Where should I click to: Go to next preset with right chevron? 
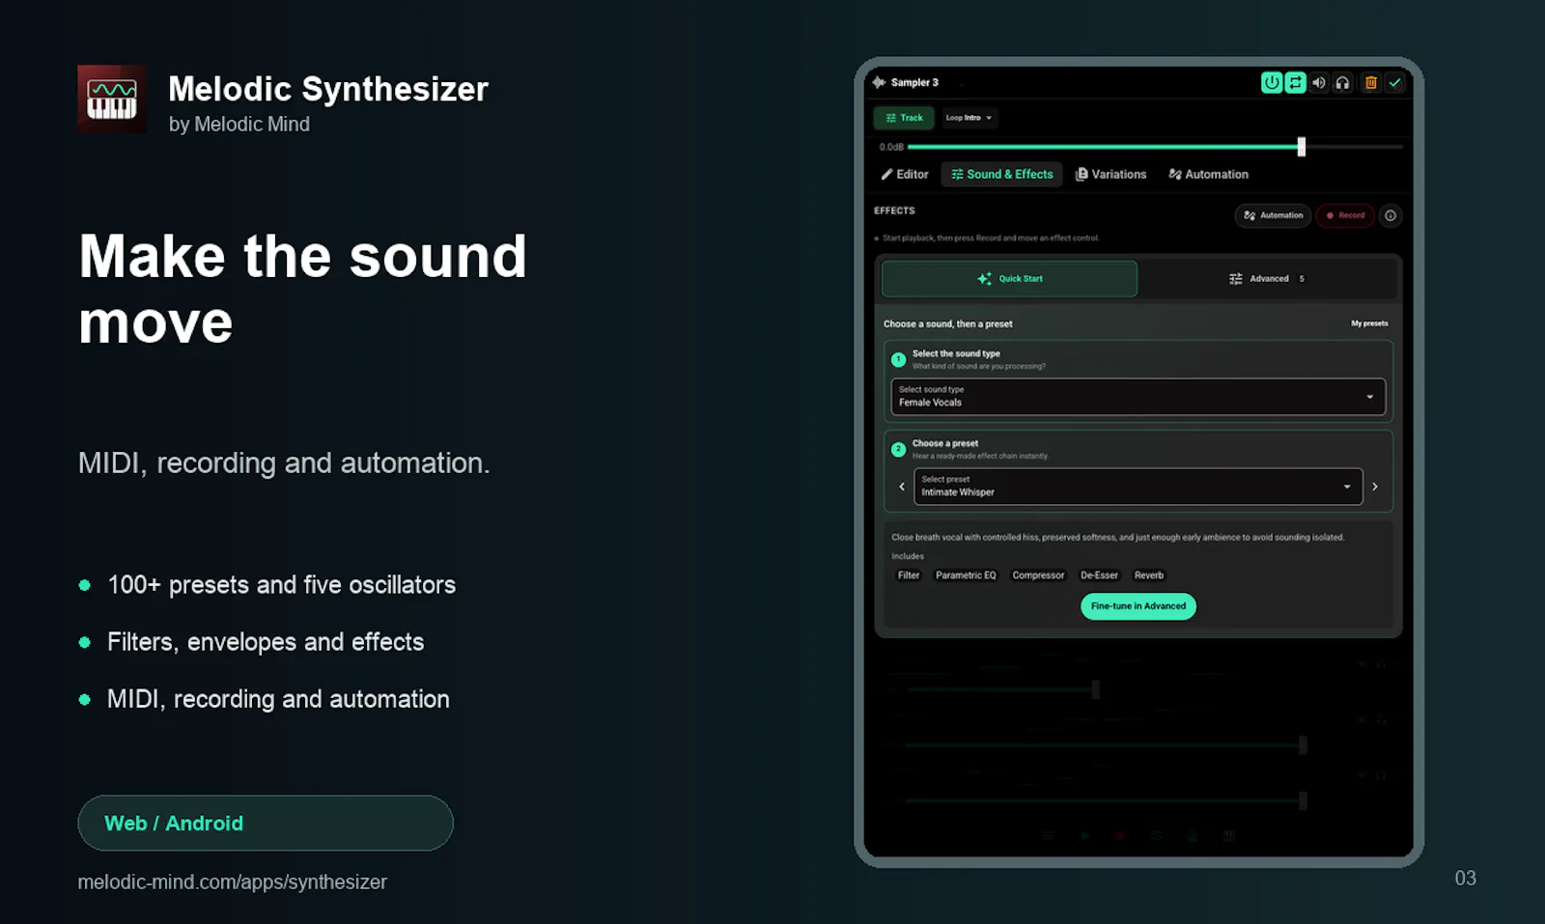pyautogui.click(x=1375, y=487)
